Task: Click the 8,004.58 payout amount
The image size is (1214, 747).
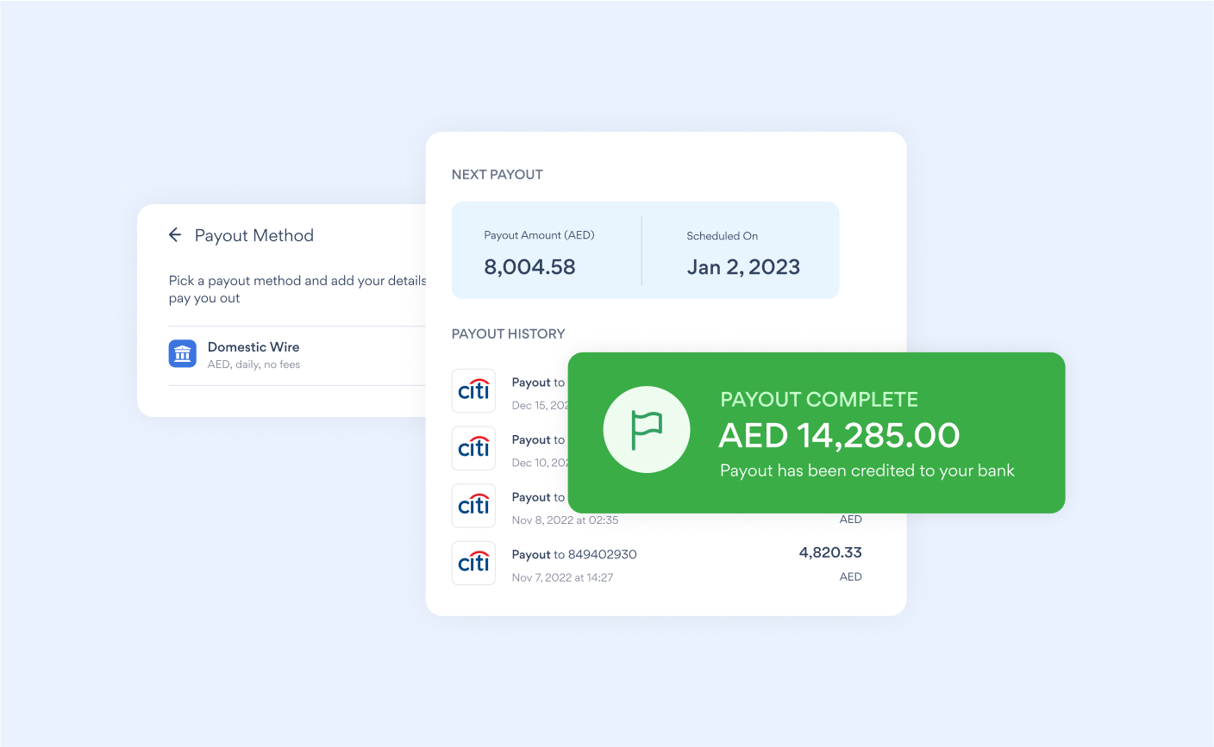Action: (x=529, y=267)
